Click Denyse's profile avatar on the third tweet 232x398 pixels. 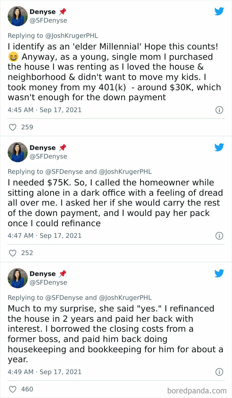(x=17, y=278)
